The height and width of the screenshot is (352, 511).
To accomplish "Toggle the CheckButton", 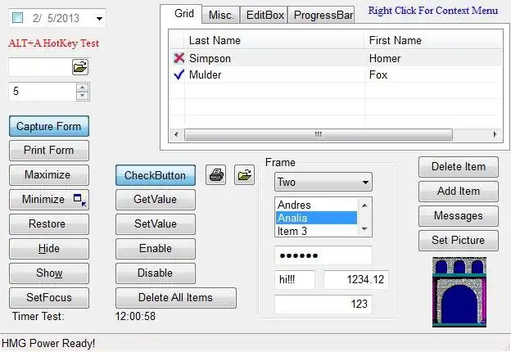I will [156, 175].
